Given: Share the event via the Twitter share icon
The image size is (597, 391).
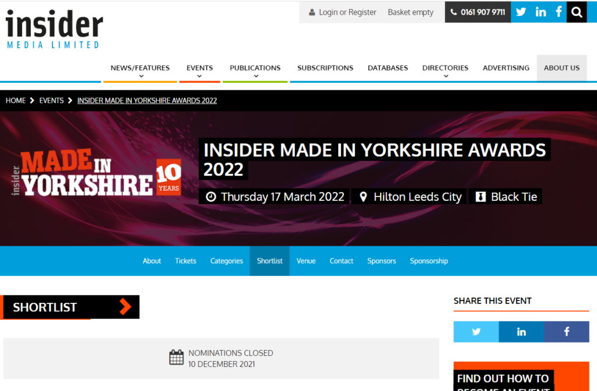Looking at the screenshot, I should [476, 331].
